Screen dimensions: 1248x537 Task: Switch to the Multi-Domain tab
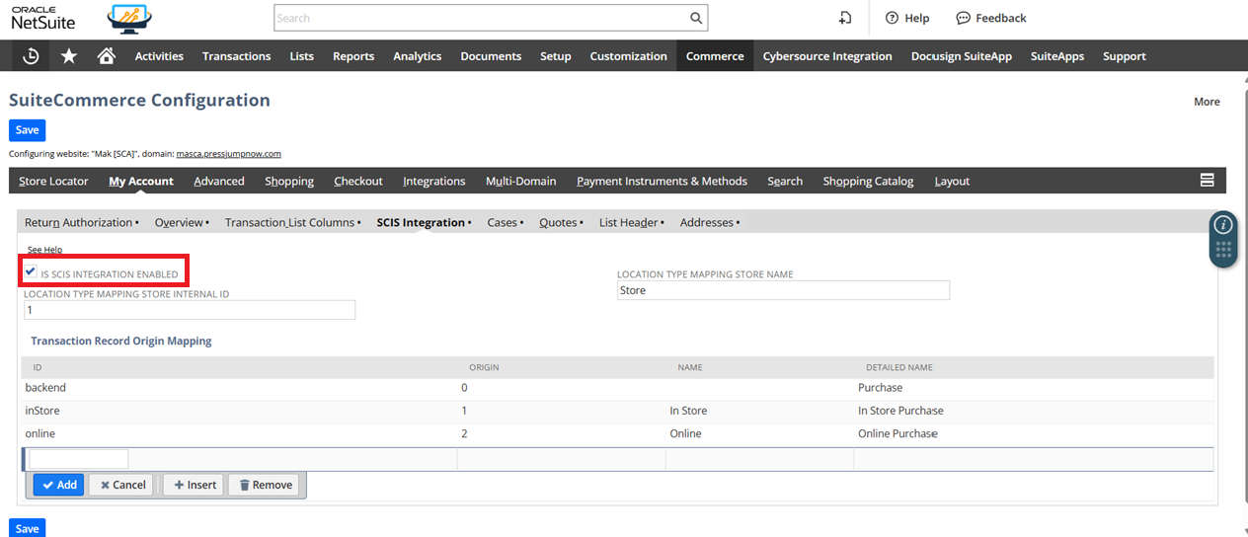pos(520,181)
